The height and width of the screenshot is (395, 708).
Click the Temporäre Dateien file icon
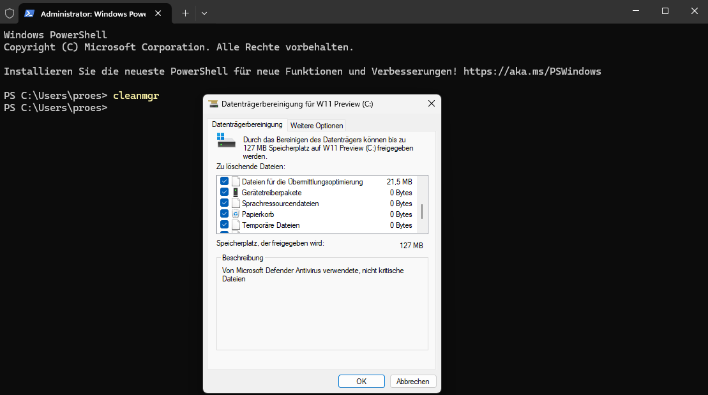point(236,225)
